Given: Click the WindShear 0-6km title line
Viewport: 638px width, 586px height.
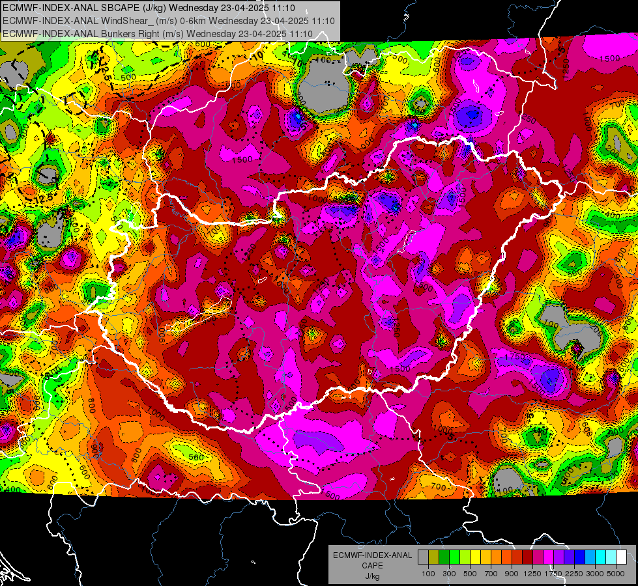Looking at the screenshot, I should pos(168,21).
